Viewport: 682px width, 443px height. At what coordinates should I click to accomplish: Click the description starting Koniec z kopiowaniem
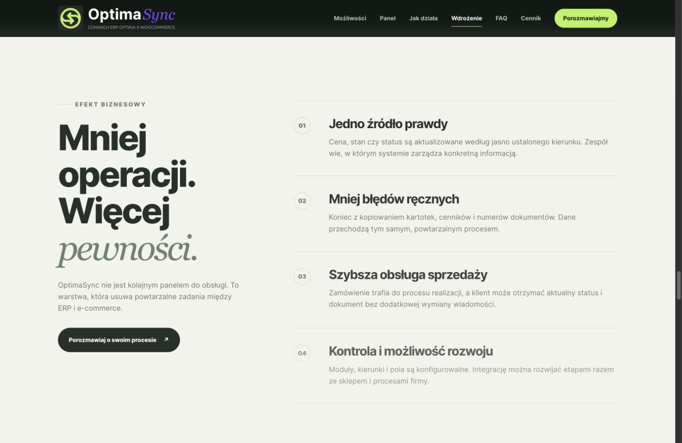[x=452, y=223]
